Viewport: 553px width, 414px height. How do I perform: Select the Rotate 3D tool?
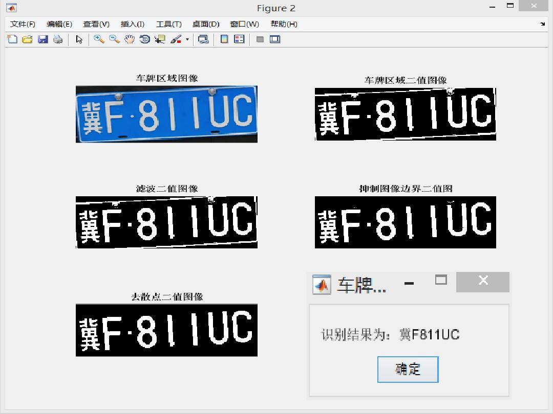tap(144, 39)
